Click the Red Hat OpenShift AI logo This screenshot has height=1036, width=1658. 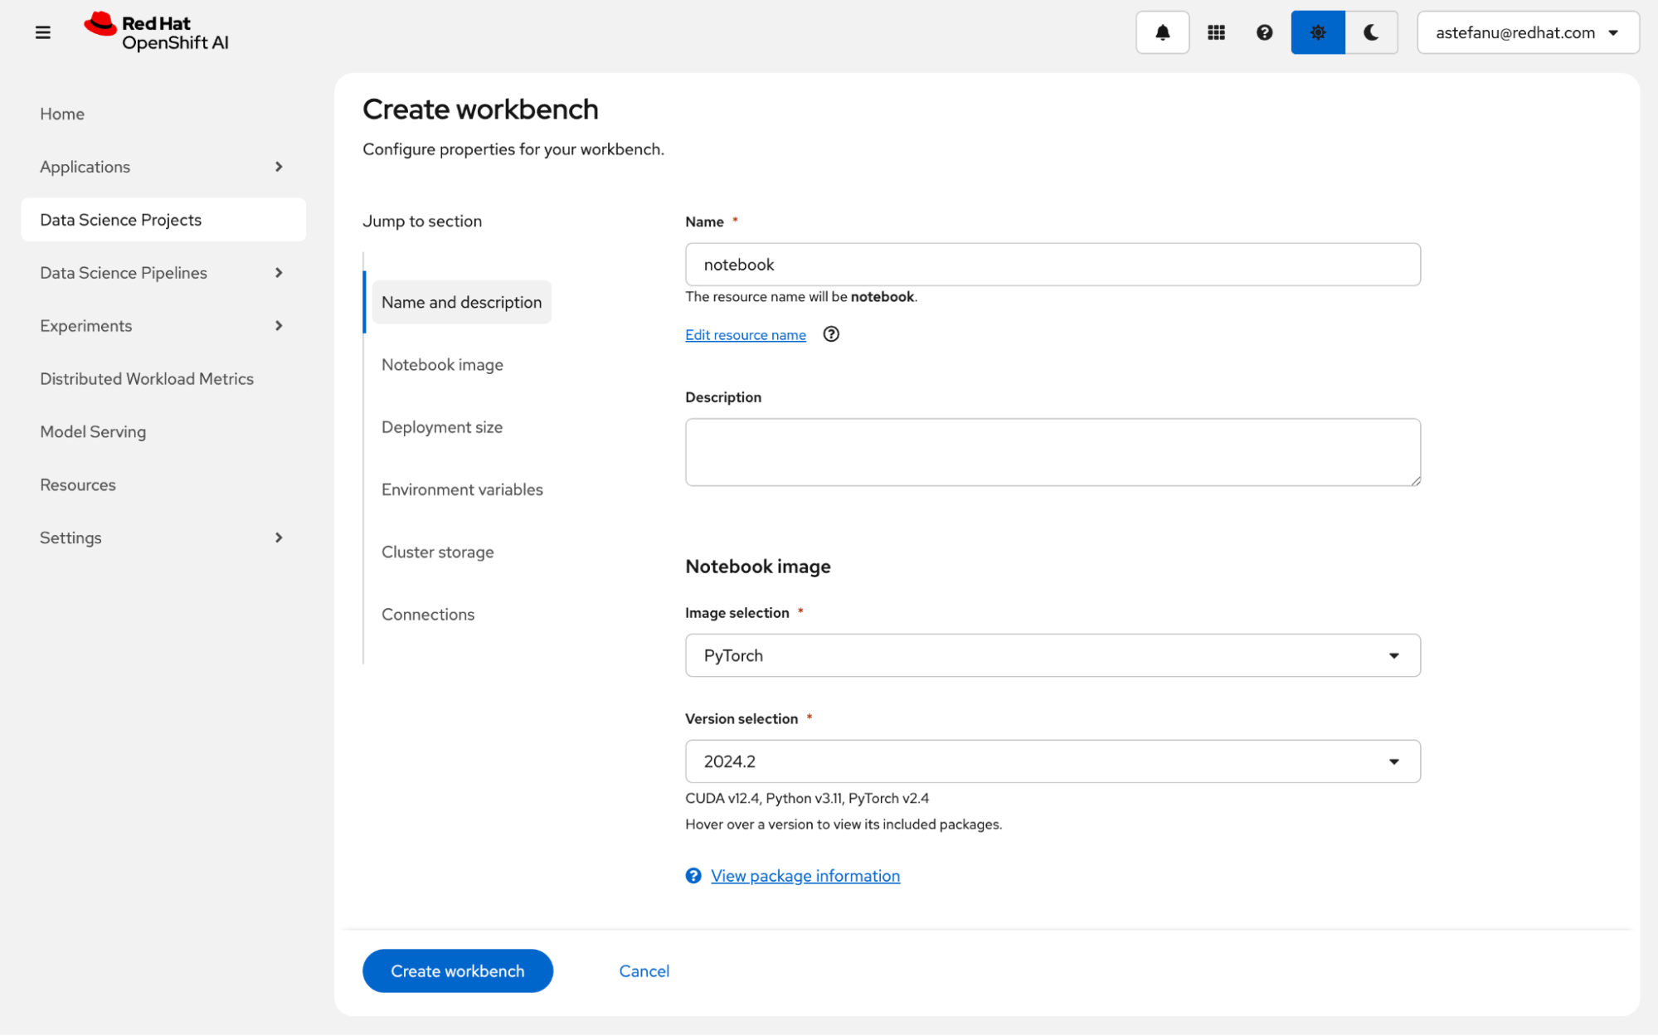pyautogui.click(x=157, y=32)
